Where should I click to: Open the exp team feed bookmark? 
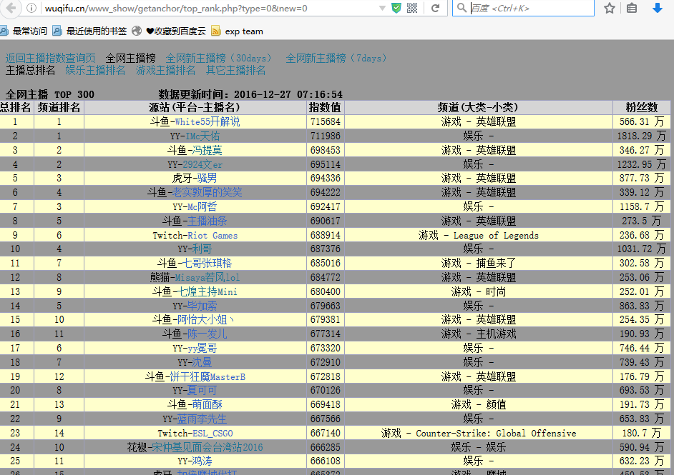237,31
